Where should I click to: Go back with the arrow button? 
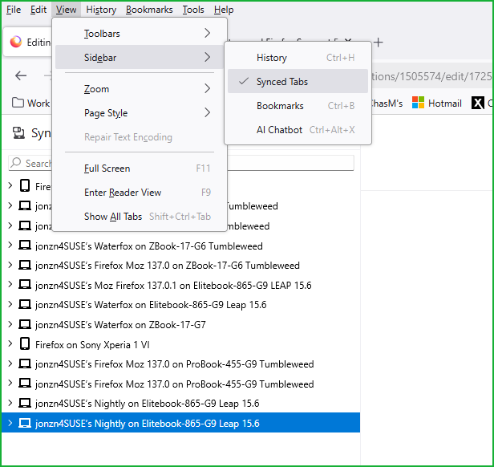tap(21, 75)
